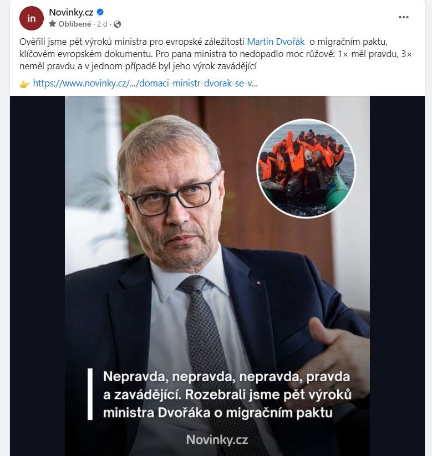Open the three-dot post options menu
Image resolution: width=432 pixels, height=456 pixels.
tap(404, 17)
